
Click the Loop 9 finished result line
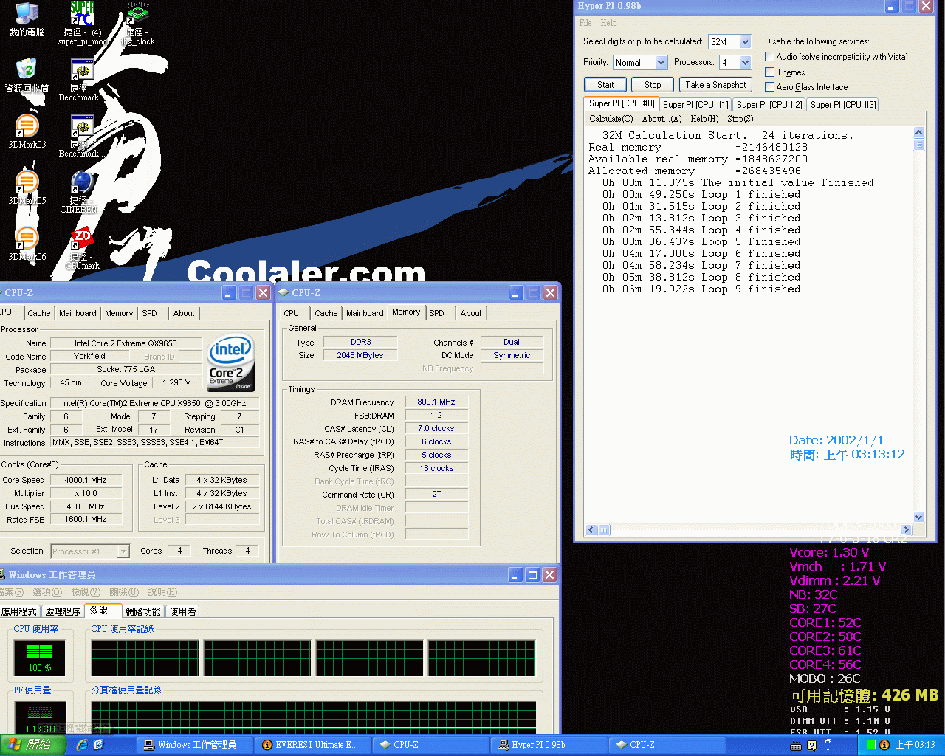click(x=701, y=289)
